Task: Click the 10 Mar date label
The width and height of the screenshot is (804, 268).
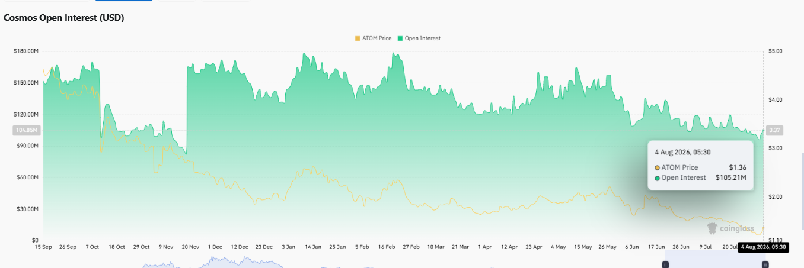Action: (435, 247)
